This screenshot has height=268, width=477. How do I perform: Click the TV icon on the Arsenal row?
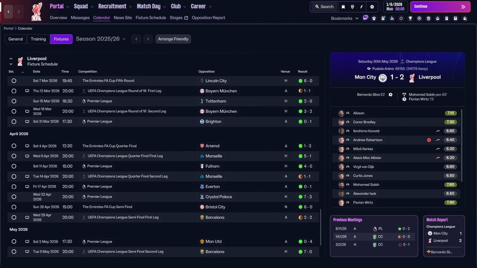[27, 146]
